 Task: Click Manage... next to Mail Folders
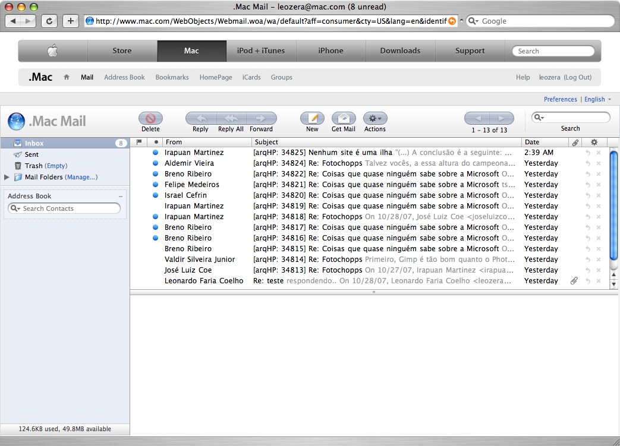click(81, 177)
